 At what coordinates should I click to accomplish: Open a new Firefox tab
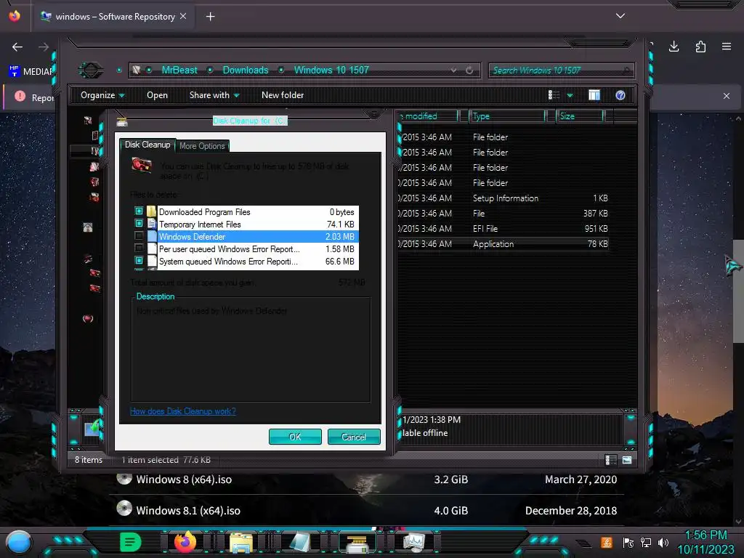pos(210,17)
